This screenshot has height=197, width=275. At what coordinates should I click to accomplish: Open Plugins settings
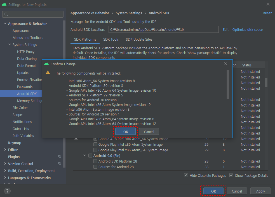[x=14, y=157]
